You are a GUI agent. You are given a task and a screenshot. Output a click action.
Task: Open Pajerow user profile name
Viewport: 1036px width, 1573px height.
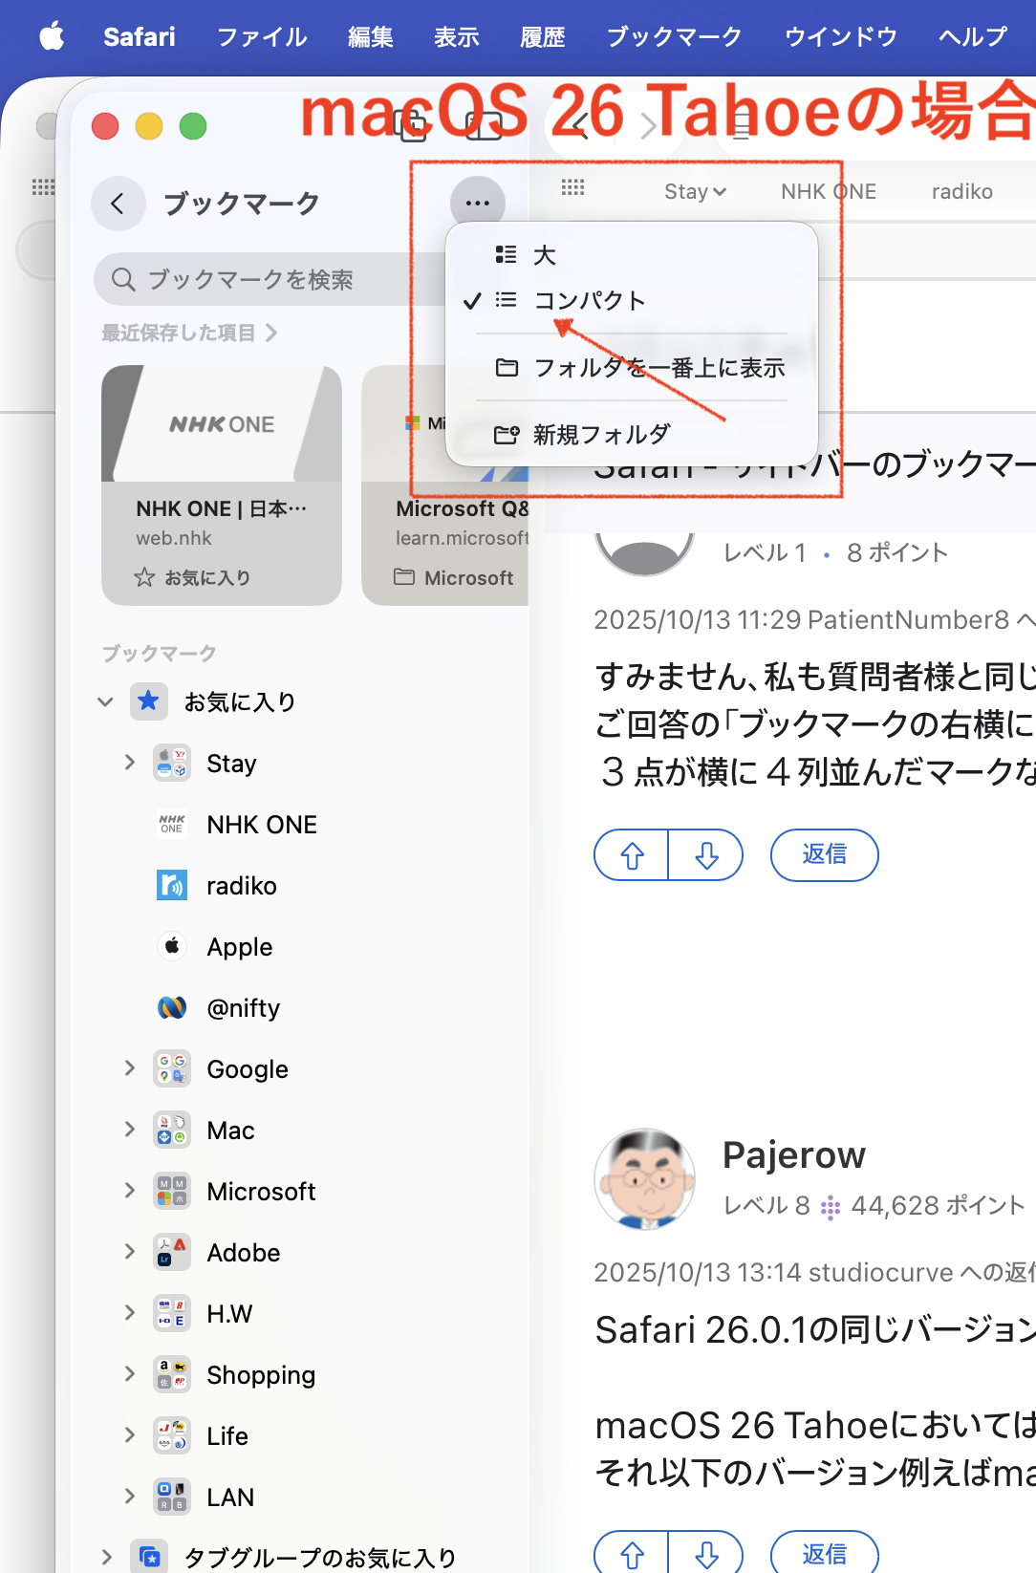tap(794, 1154)
